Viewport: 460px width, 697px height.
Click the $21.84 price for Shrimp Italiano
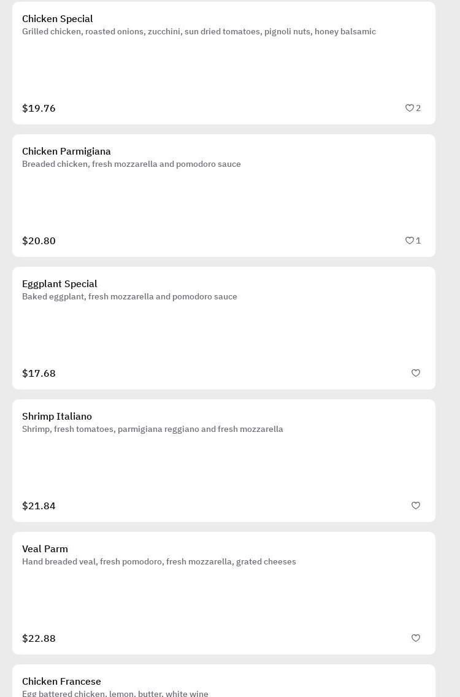coord(39,506)
